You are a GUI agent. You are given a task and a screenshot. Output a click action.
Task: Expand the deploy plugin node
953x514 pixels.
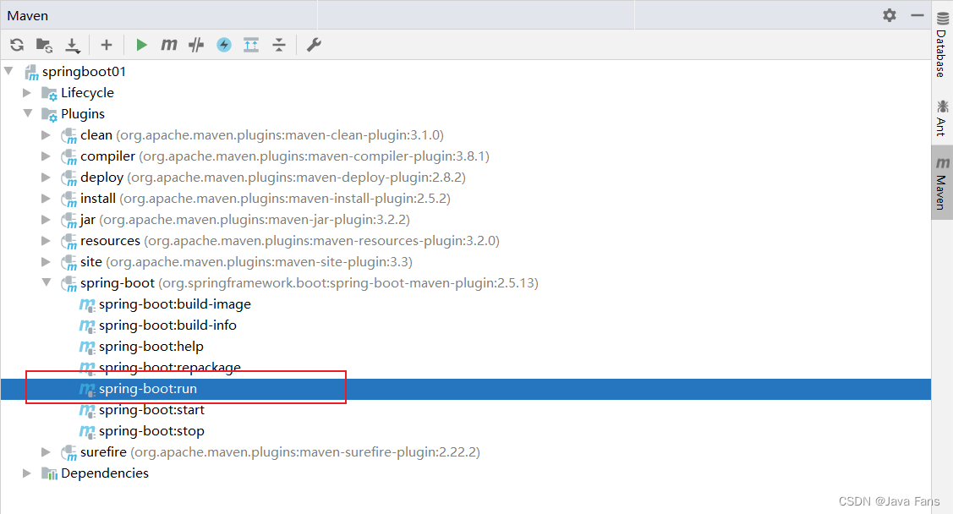pos(46,178)
